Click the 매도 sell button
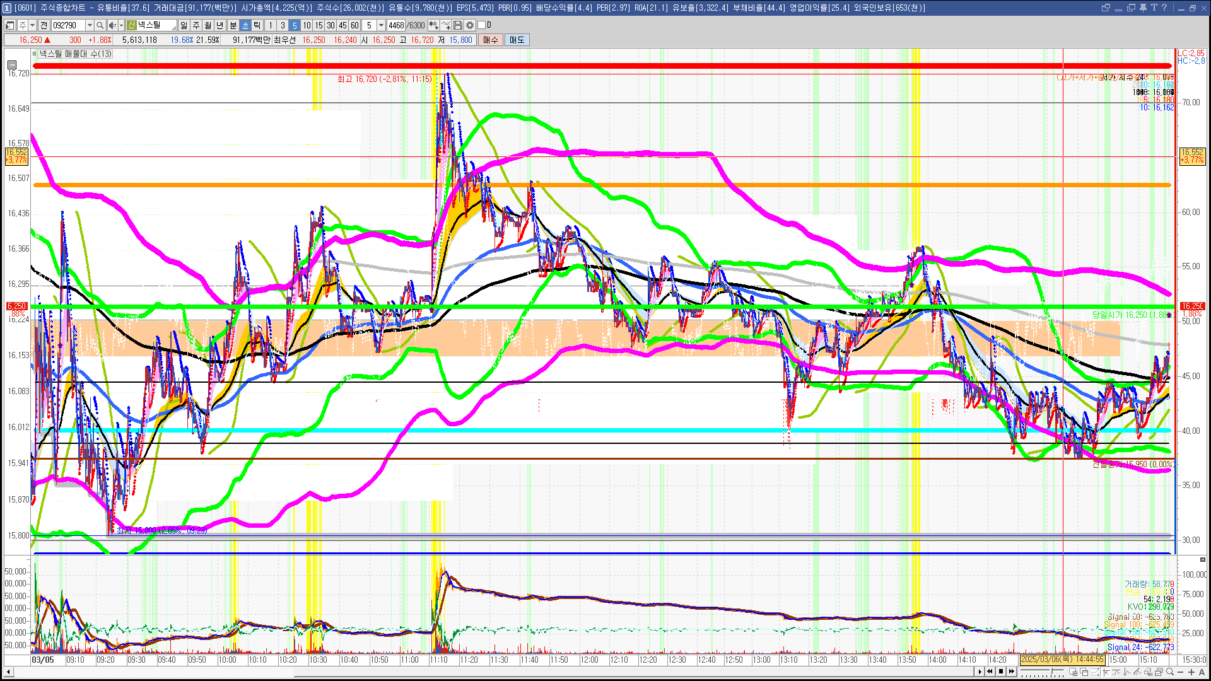 [x=517, y=40]
